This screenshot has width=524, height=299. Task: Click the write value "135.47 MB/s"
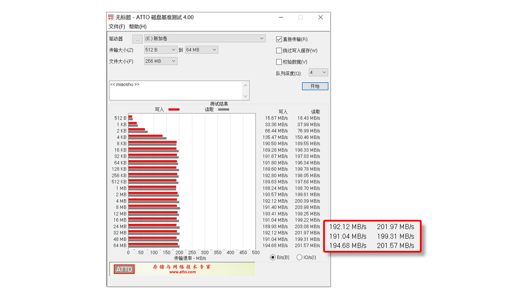(275, 137)
